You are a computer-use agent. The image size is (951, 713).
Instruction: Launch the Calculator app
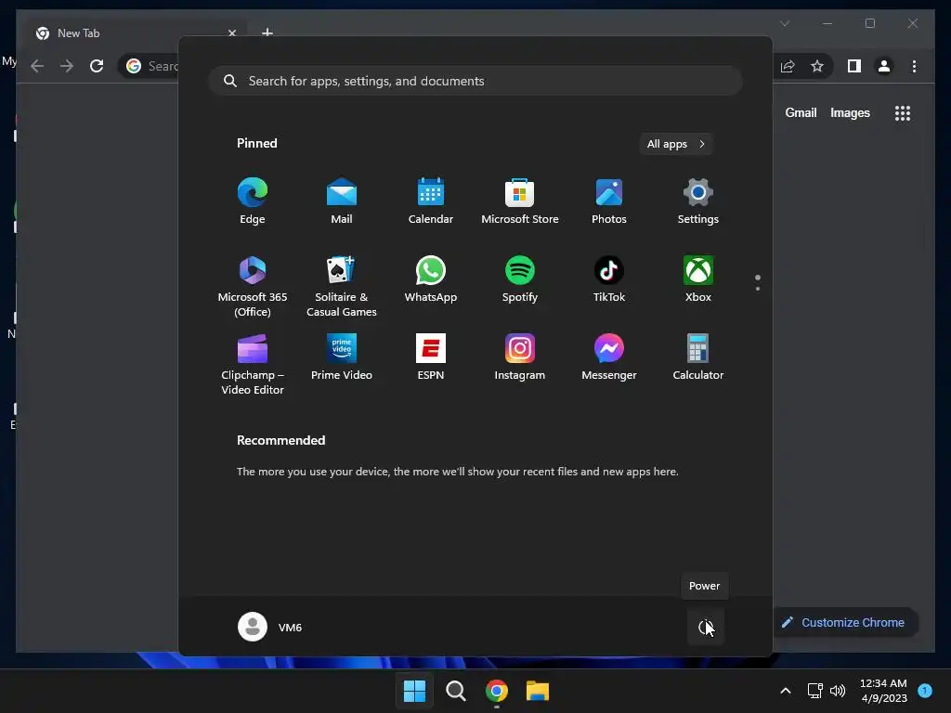click(698, 357)
